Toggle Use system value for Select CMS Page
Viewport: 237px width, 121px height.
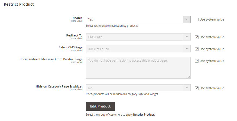point(197,49)
